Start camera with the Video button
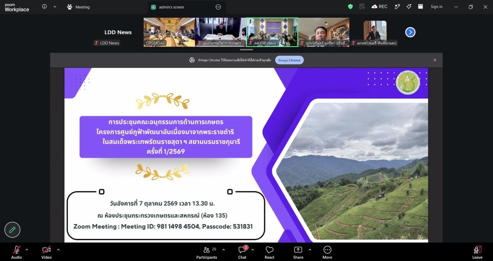Screen dimensions: 493x261 pyautogui.click(x=47, y=253)
